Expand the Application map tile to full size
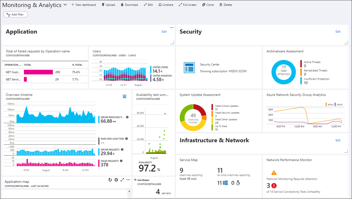The image size is (352, 199). (122, 180)
